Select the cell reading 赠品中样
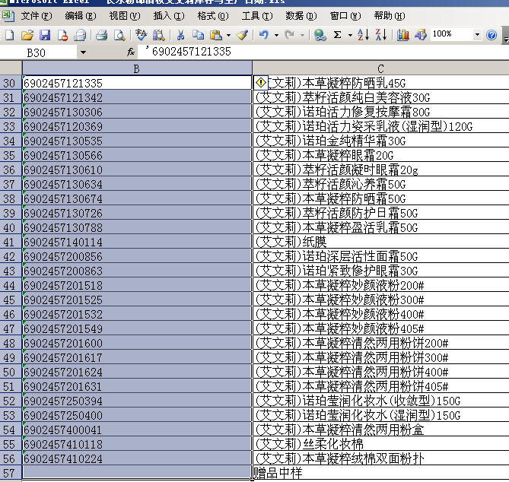 click(x=380, y=473)
